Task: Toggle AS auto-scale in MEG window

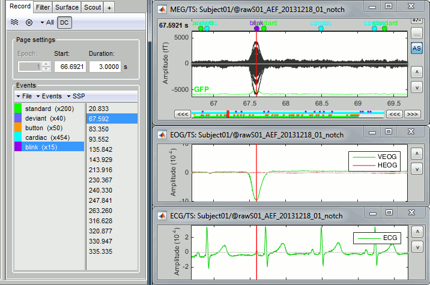Action: click(416, 48)
